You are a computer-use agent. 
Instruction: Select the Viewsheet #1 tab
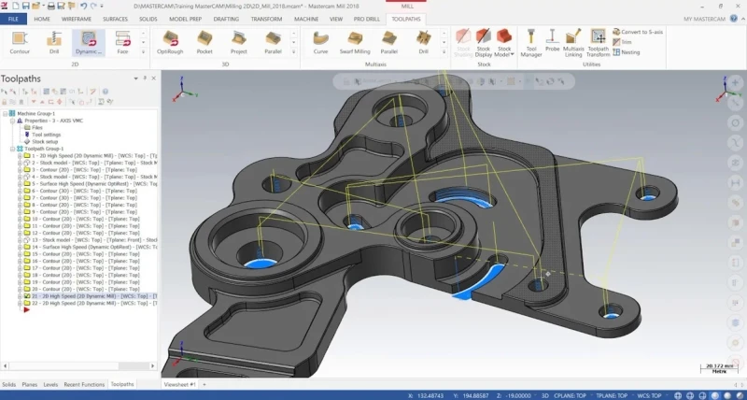pos(179,384)
